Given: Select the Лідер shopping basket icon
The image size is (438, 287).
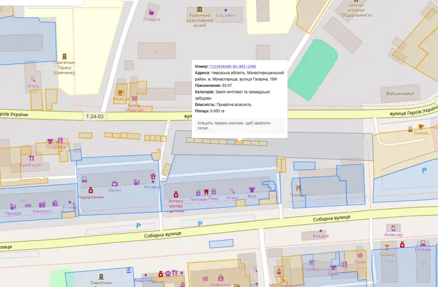Looking at the screenshot, I should coord(360,255).
